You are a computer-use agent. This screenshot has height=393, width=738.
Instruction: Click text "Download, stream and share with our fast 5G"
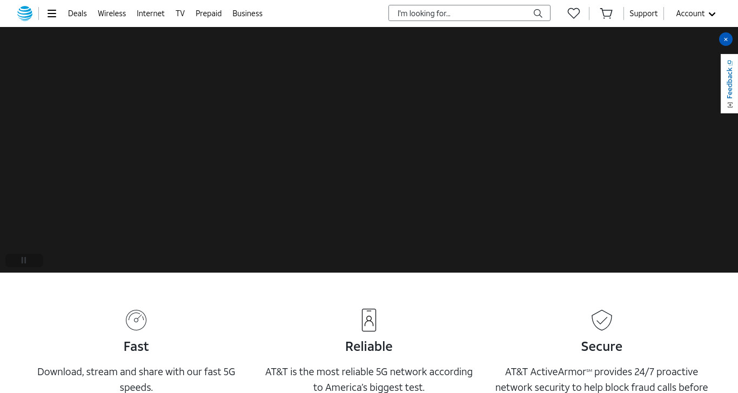(x=136, y=372)
